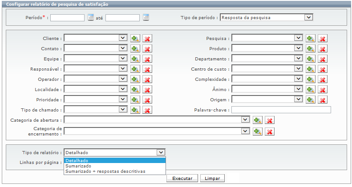
Task: Clear the Origem filter with red X
Action: click(x=323, y=99)
